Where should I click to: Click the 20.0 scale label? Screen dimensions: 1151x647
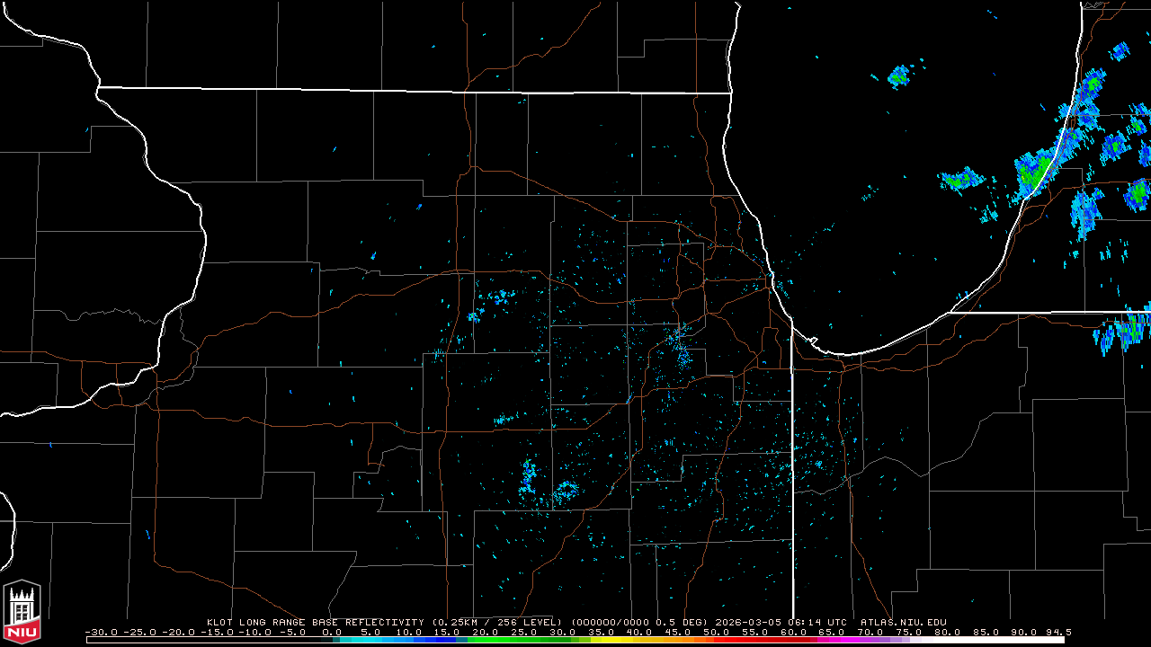click(x=484, y=632)
